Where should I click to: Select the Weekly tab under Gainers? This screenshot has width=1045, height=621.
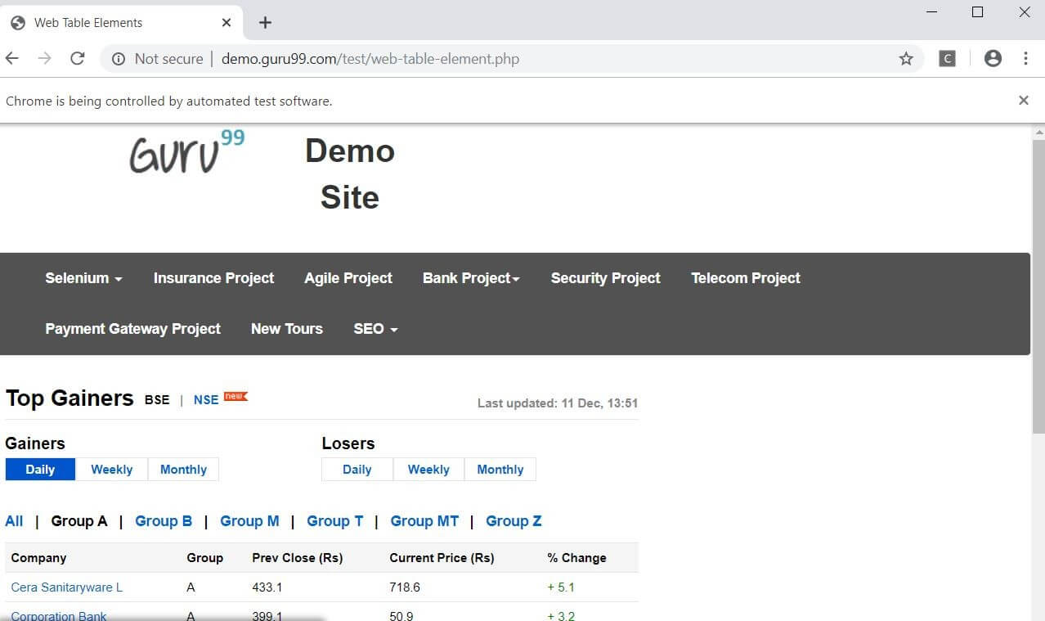click(111, 470)
